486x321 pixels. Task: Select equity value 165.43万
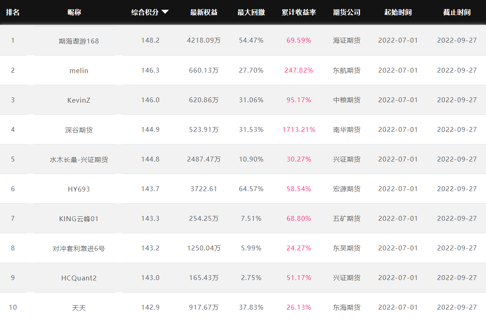click(204, 278)
